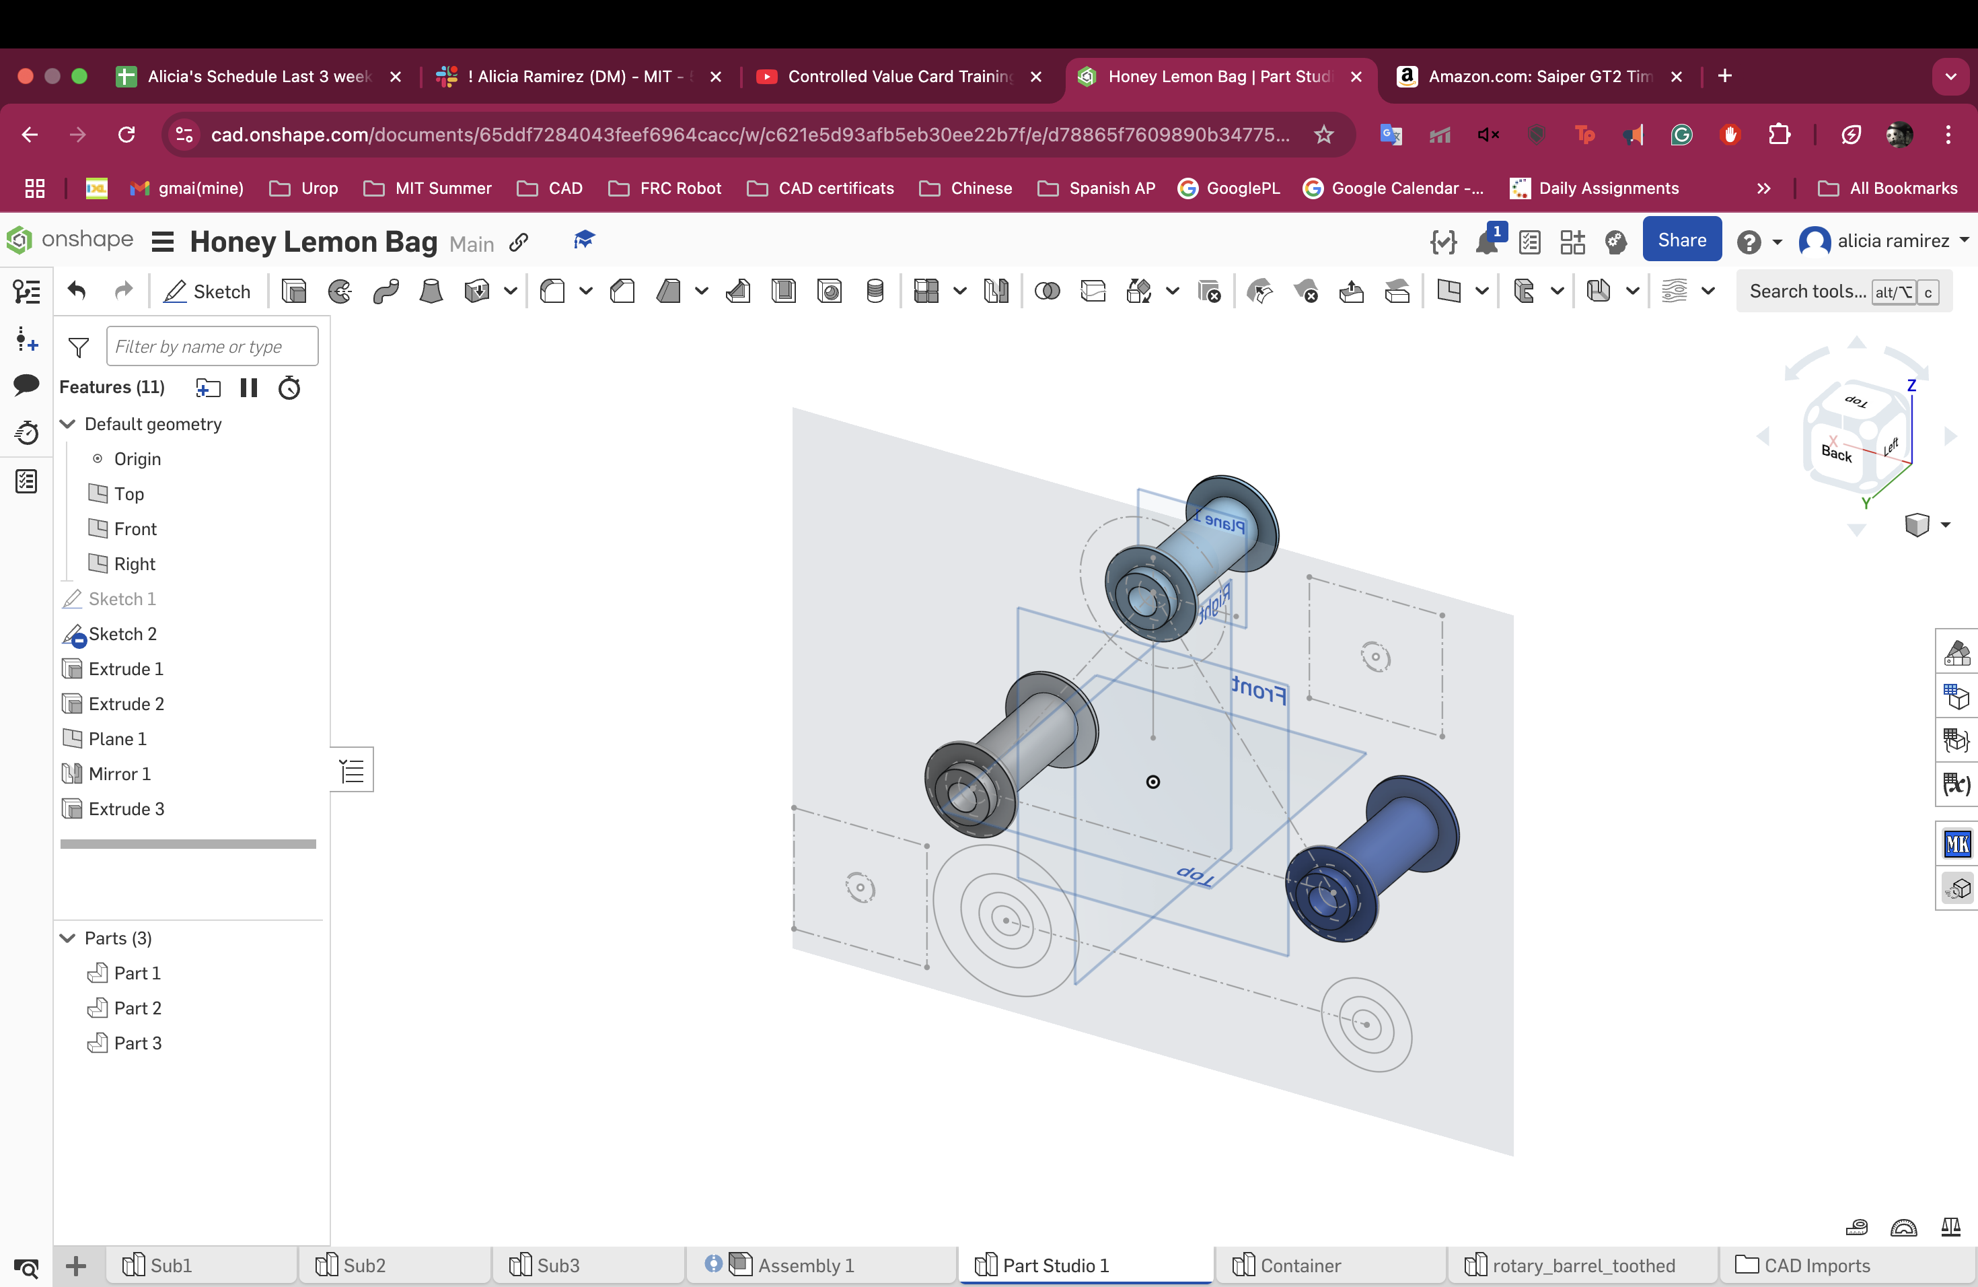Select the Replace face tool
The image size is (1978, 1287).
point(1352,291)
